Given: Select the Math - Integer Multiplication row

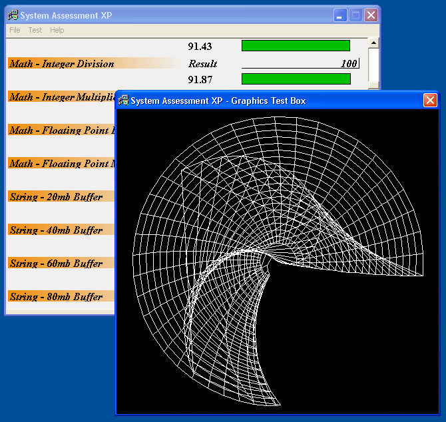Looking at the screenshot, I should click(61, 97).
